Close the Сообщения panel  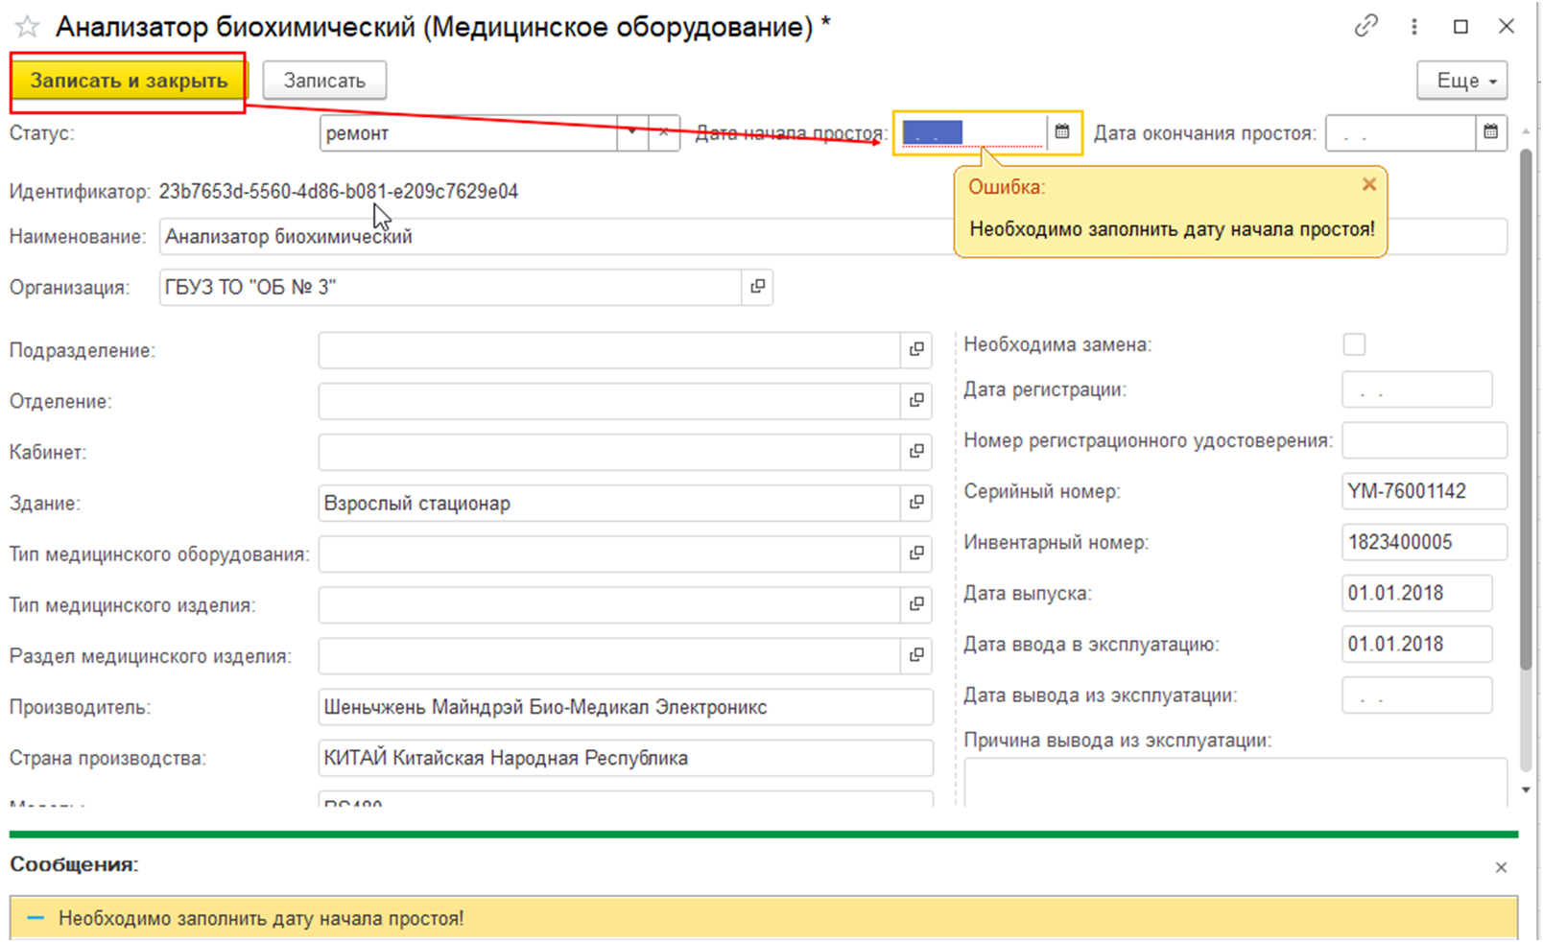[1501, 867]
